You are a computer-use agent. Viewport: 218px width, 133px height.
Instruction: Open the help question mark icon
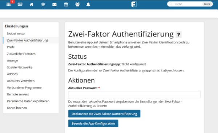pyautogui.click(x=179, y=35)
